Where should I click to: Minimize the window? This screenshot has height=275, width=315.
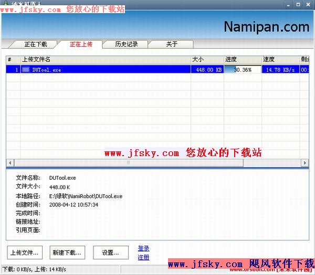288,4
